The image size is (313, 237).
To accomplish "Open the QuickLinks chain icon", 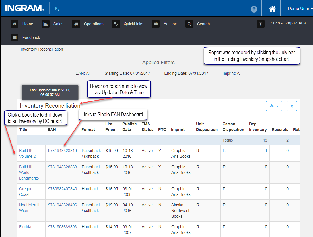I will (116, 24).
